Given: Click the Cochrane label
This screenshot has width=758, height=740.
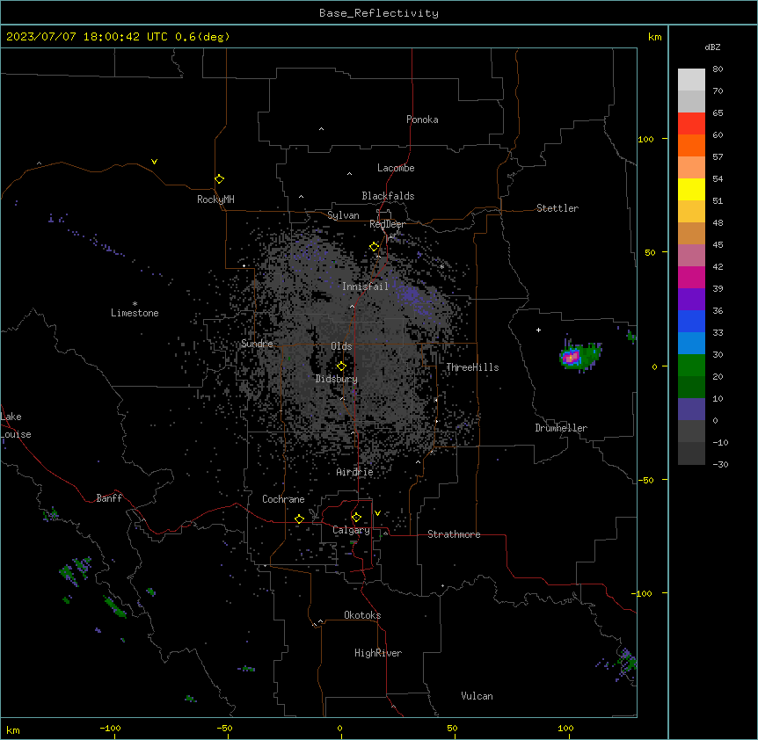Looking at the screenshot, I should (x=283, y=499).
